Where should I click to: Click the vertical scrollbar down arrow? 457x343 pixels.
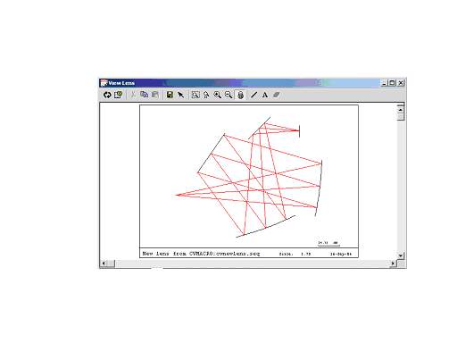[x=401, y=255]
